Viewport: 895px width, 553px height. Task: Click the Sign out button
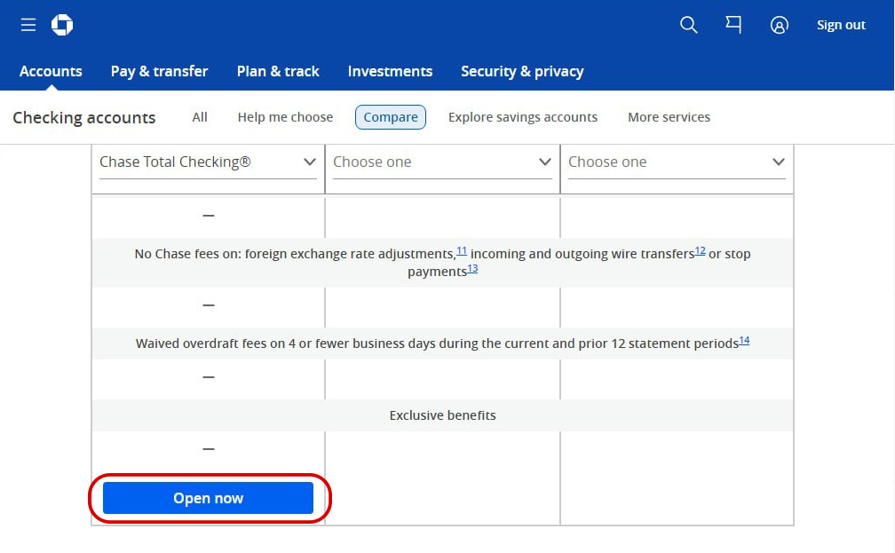pos(841,25)
